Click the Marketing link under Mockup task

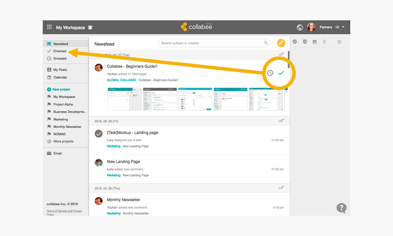(x=113, y=146)
